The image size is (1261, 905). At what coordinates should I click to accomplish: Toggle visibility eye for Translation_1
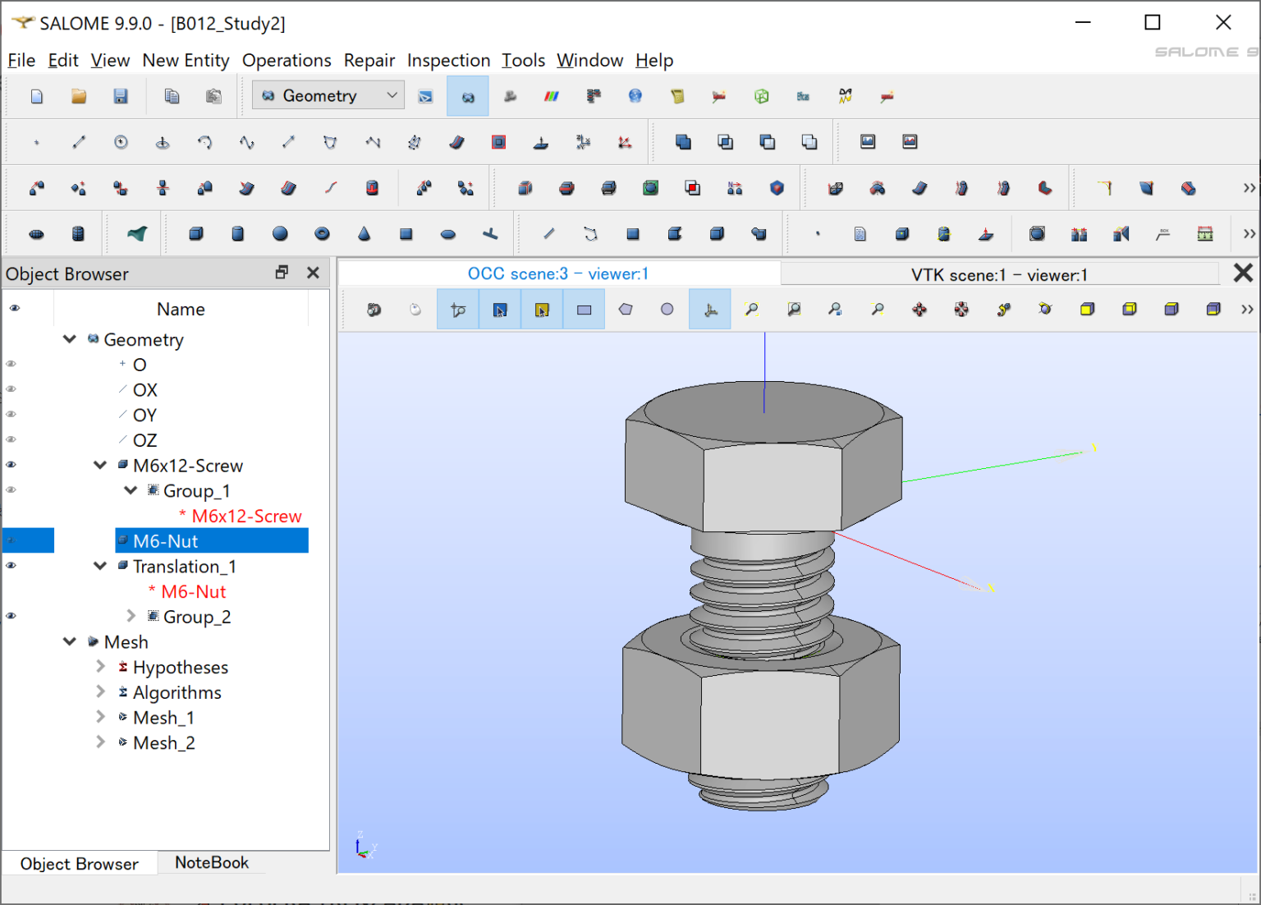tap(11, 566)
